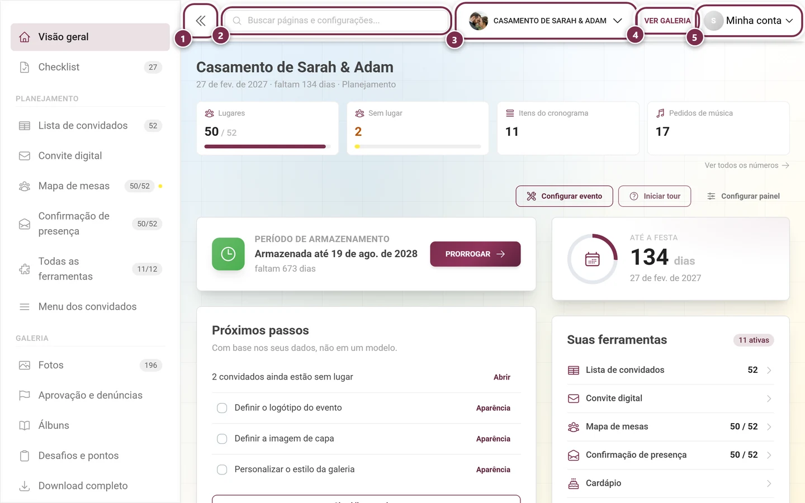Collapse the sidebar with double-chevron icon
This screenshot has height=503, width=805.
pos(201,21)
